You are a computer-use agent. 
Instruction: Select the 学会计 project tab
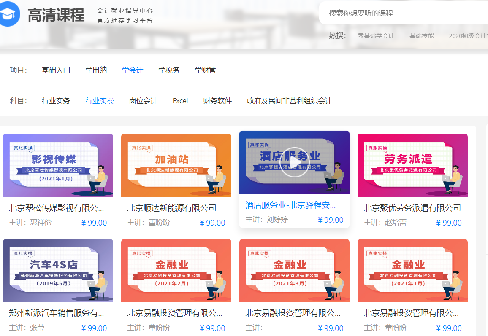point(133,70)
